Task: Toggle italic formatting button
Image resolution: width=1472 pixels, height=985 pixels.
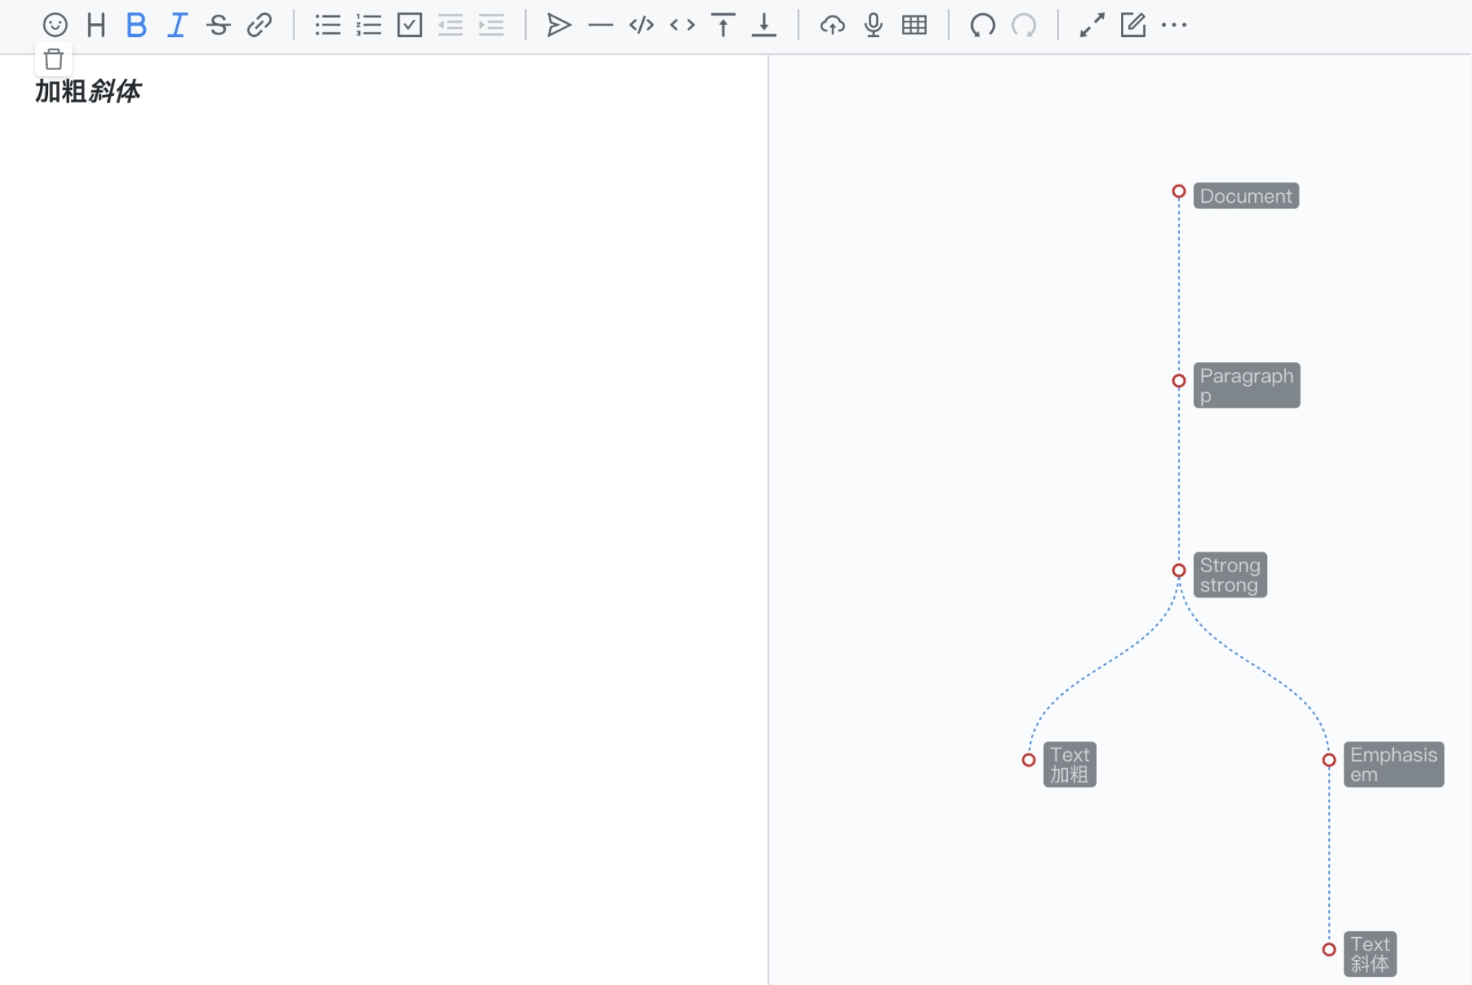Action: (x=177, y=25)
